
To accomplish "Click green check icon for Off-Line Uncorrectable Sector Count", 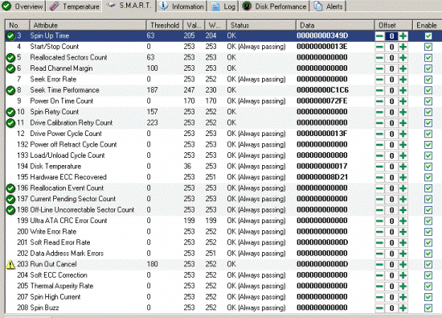I will click(x=10, y=210).
